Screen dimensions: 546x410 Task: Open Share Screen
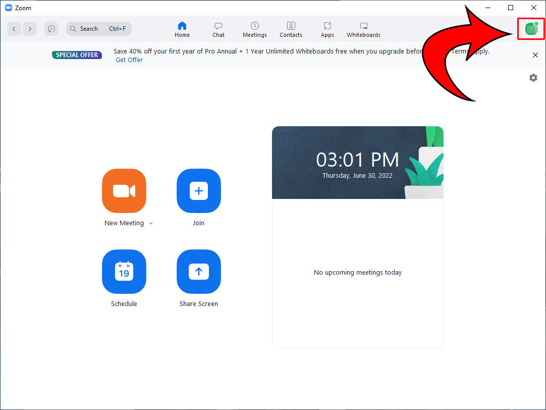[x=198, y=272]
